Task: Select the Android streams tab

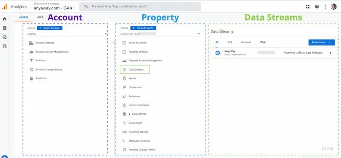Action: [246, 43]
